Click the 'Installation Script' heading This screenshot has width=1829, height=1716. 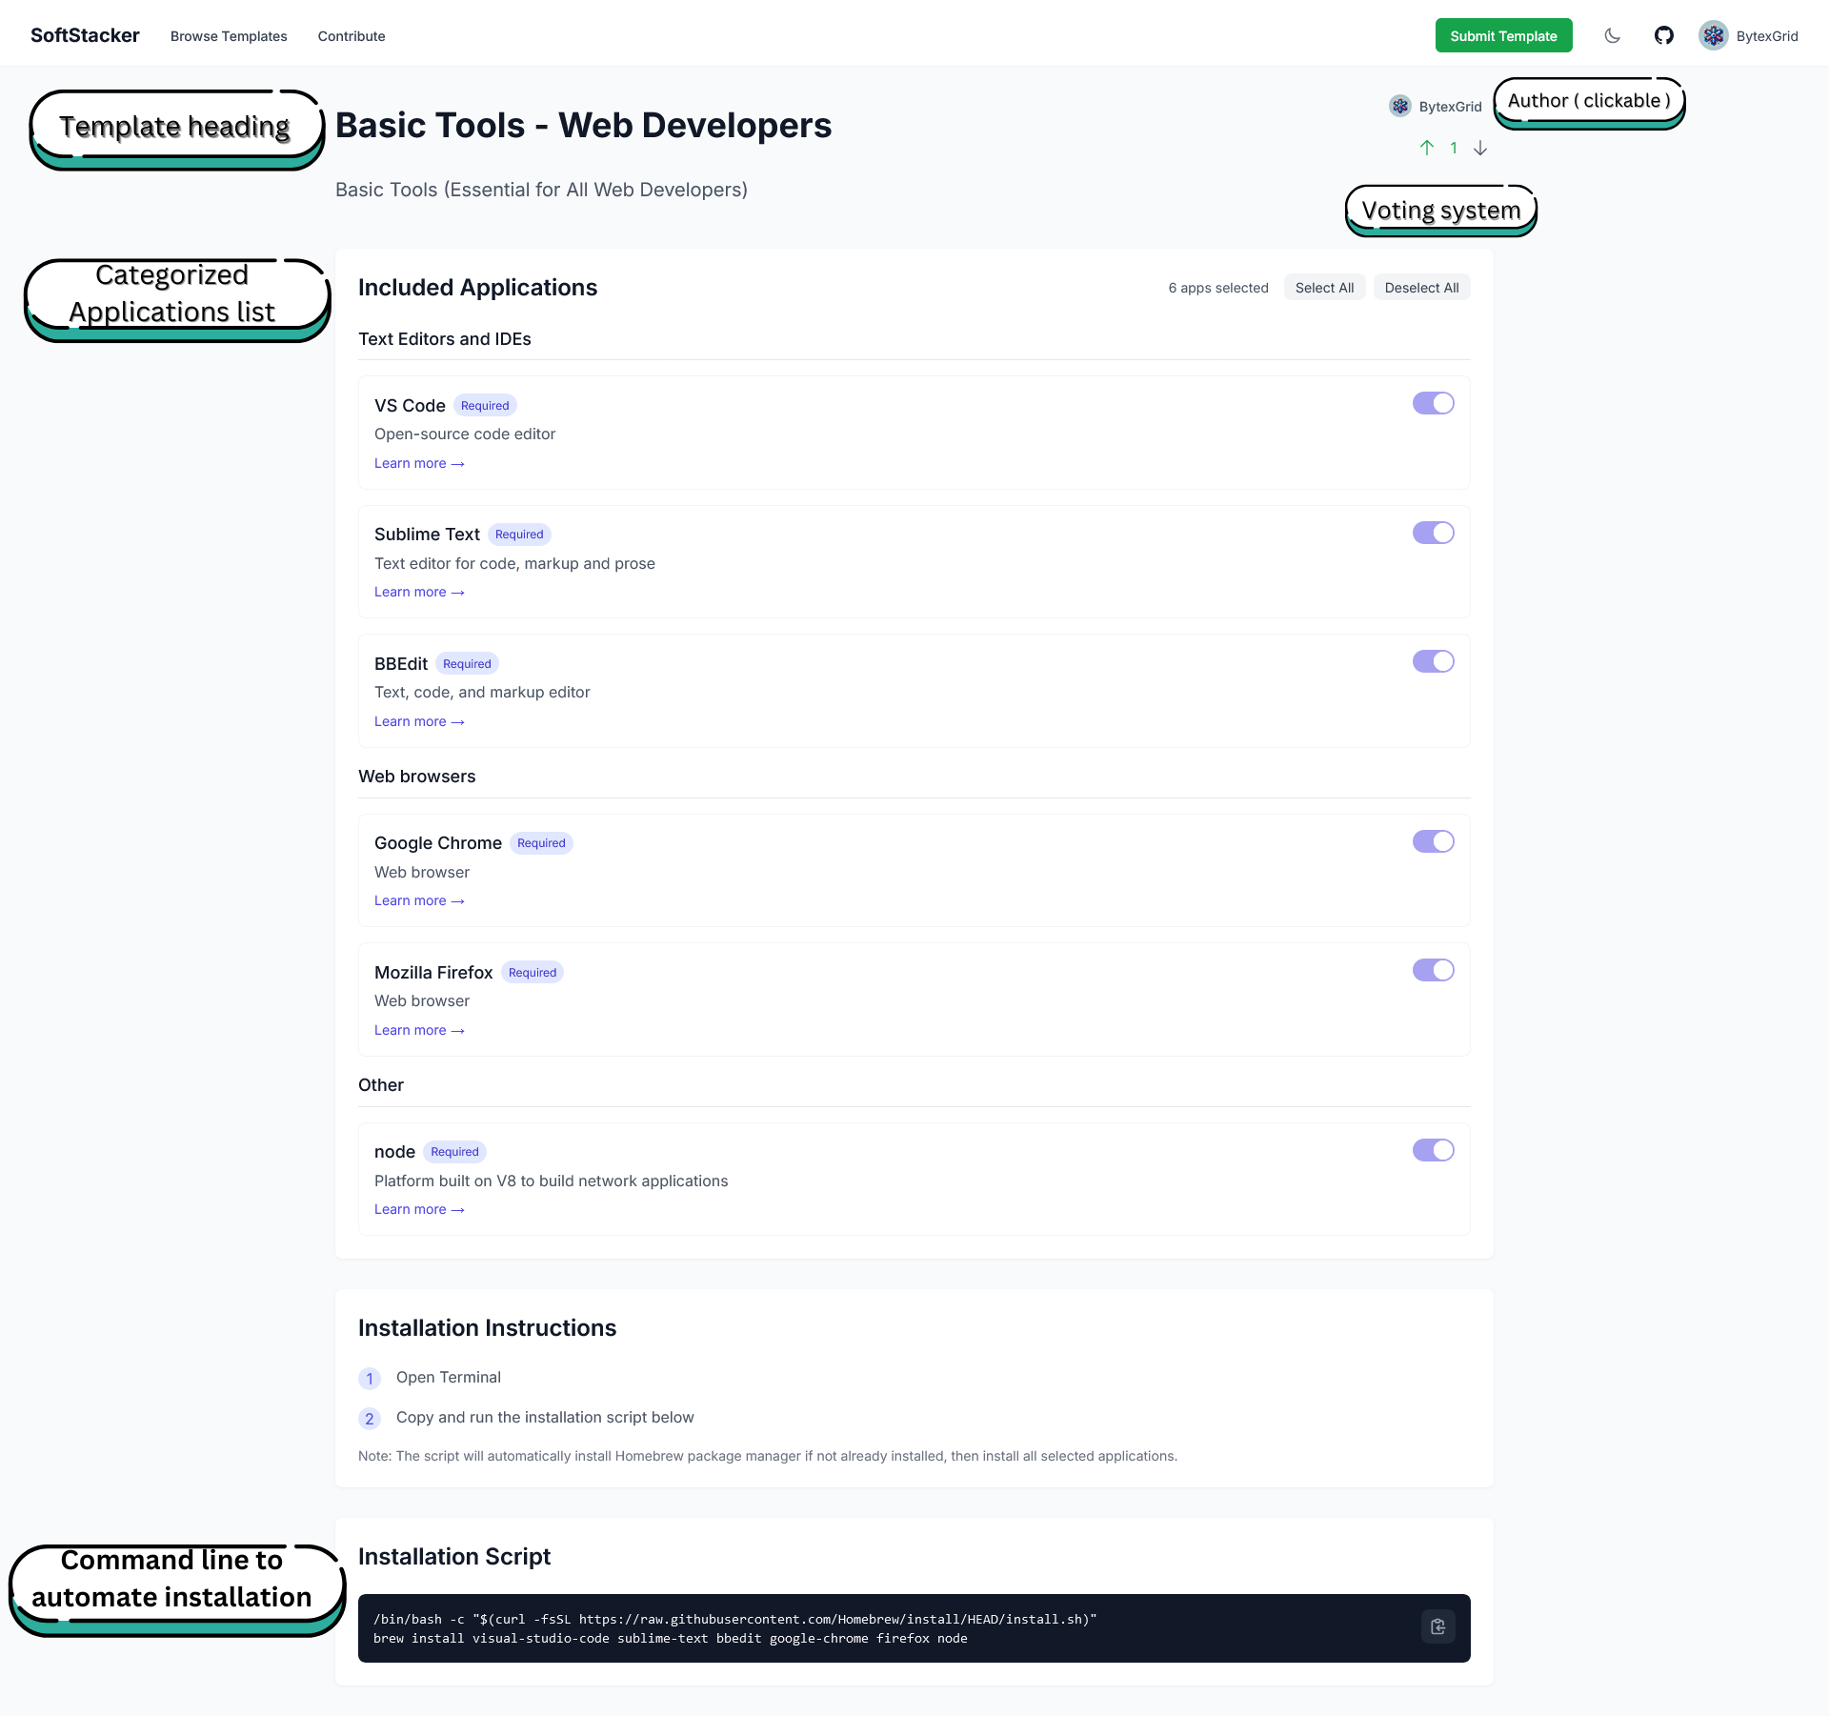coord(454,1556)
